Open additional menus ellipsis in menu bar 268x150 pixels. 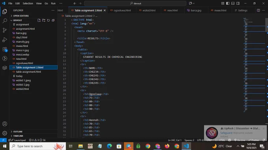(x=61, y=3)
